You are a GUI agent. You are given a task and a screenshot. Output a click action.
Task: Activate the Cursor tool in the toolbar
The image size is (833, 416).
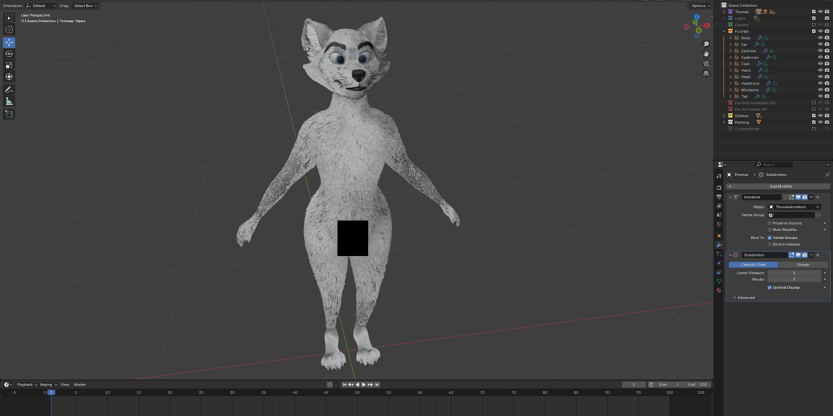9,30
